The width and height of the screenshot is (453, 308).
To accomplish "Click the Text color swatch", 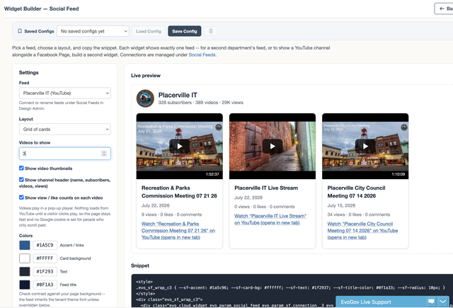I will (x=25, y=272).
